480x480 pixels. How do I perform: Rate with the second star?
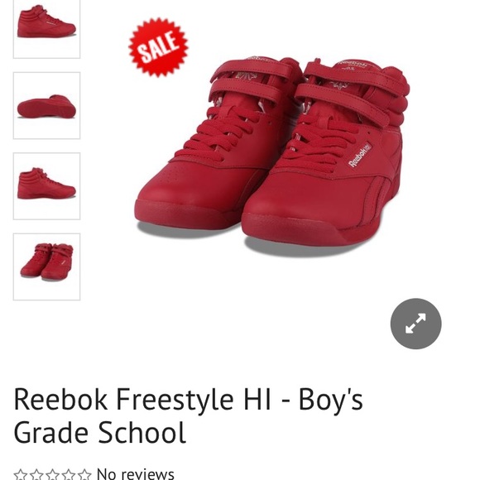click(x=36, y=474)
